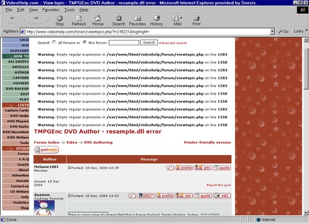Open the Help menu
This screenshot has height=224, width=309.
[x=84, y=10]
